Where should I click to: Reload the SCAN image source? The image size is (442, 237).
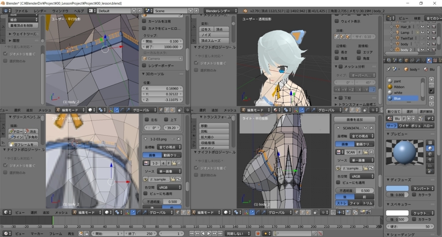pos(371,168)
